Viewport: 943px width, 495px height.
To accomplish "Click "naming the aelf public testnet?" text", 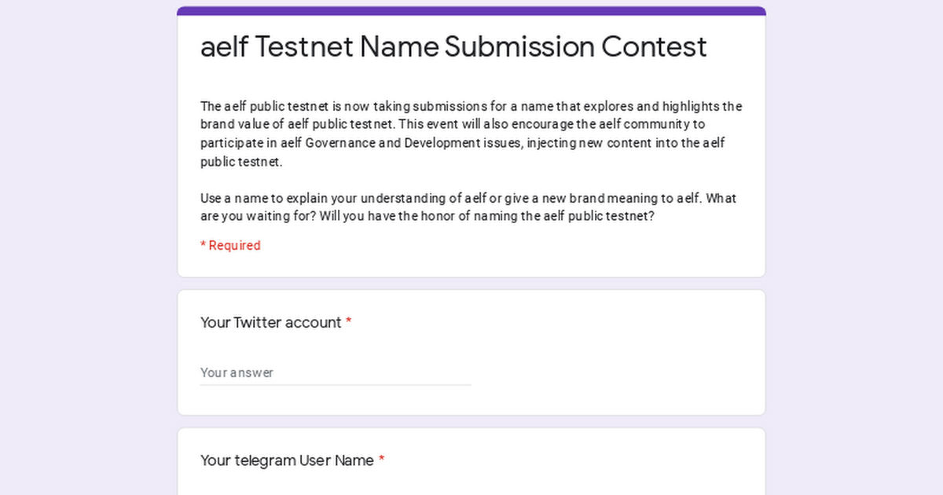I will [x=563, y=216].
